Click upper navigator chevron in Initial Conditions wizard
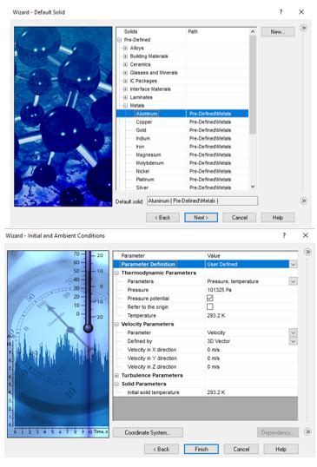This screenshot has height=467, width=317. [307, 253]
